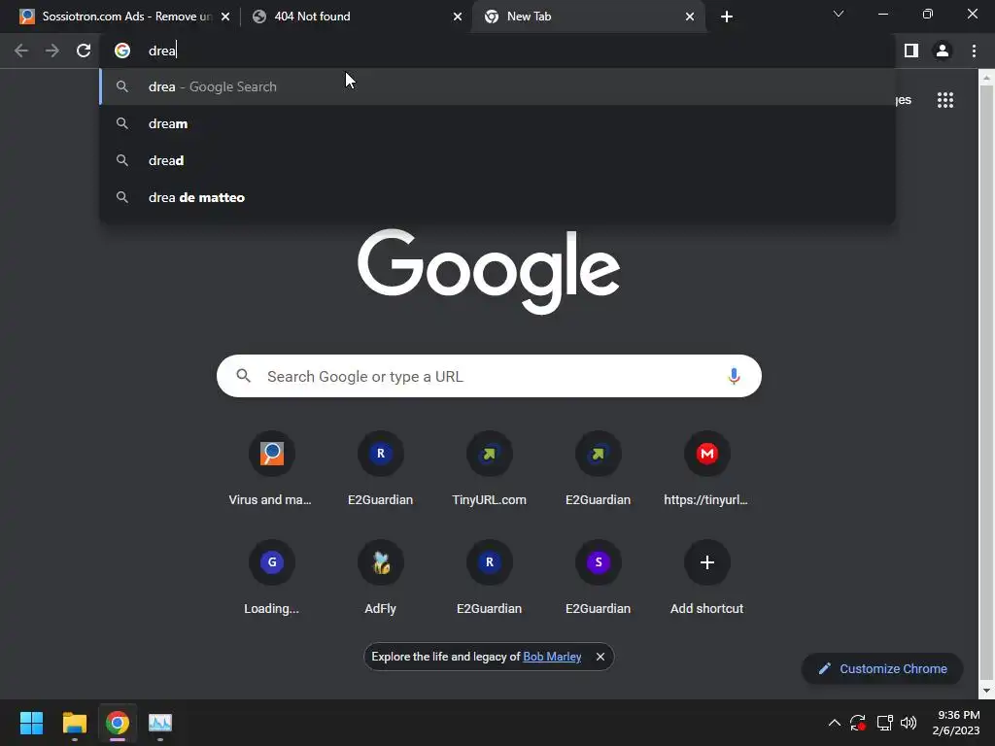
Task: Show hidden tray icons
Action: 835,723
